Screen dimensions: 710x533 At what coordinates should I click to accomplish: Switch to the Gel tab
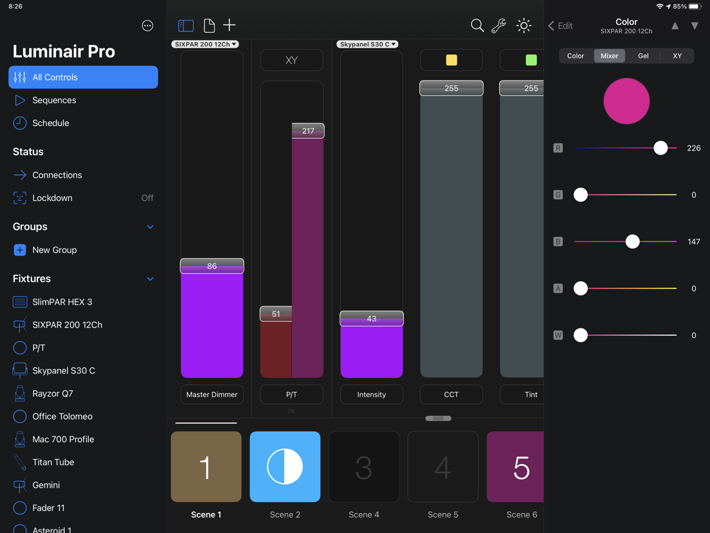(643, 56)
